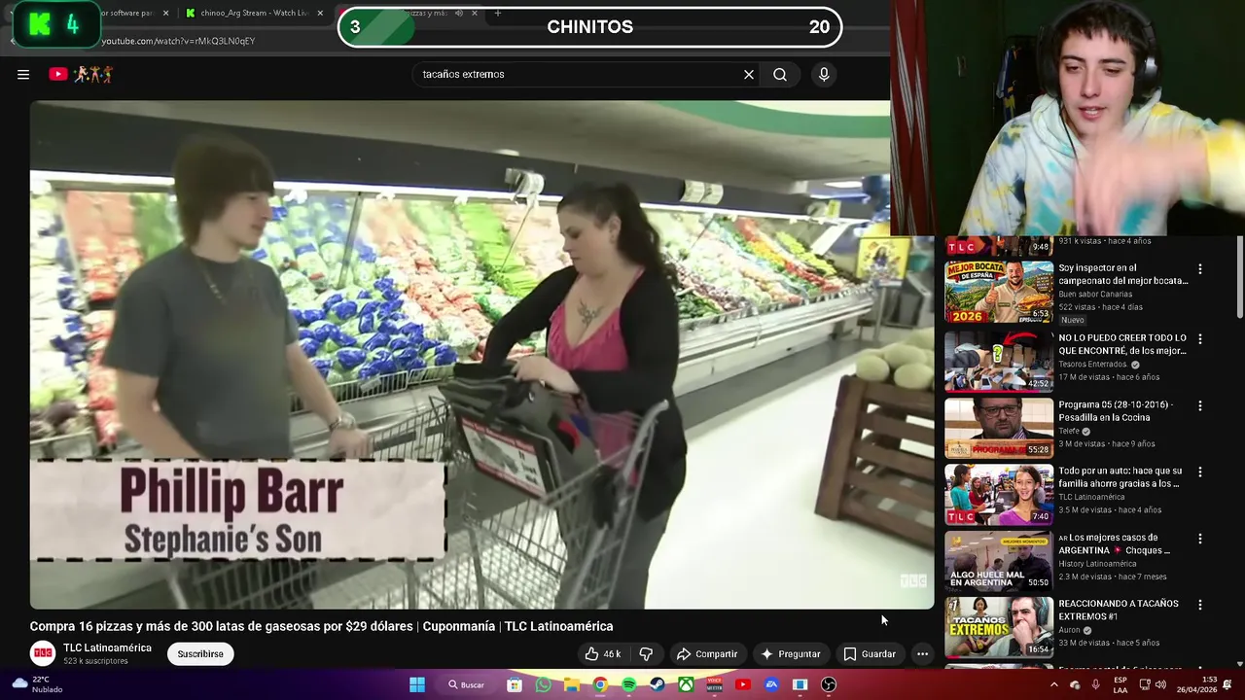The width and height of the screenshot is (1245, 700).
Task: Open options menu for 'Los mejores casos' video
Action: (1199, 539)
